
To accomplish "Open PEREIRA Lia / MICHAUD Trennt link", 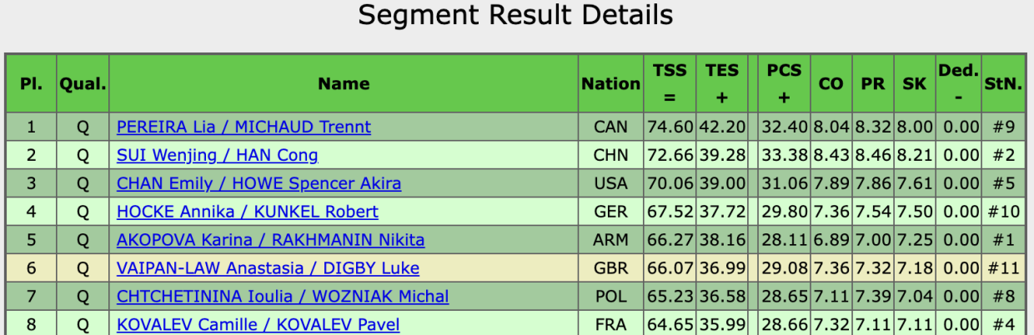I will (243, 127).
